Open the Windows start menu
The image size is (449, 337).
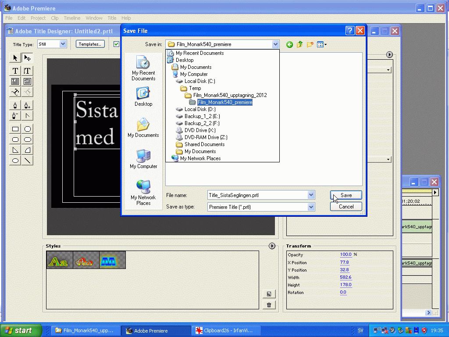[x=20, y=330]
